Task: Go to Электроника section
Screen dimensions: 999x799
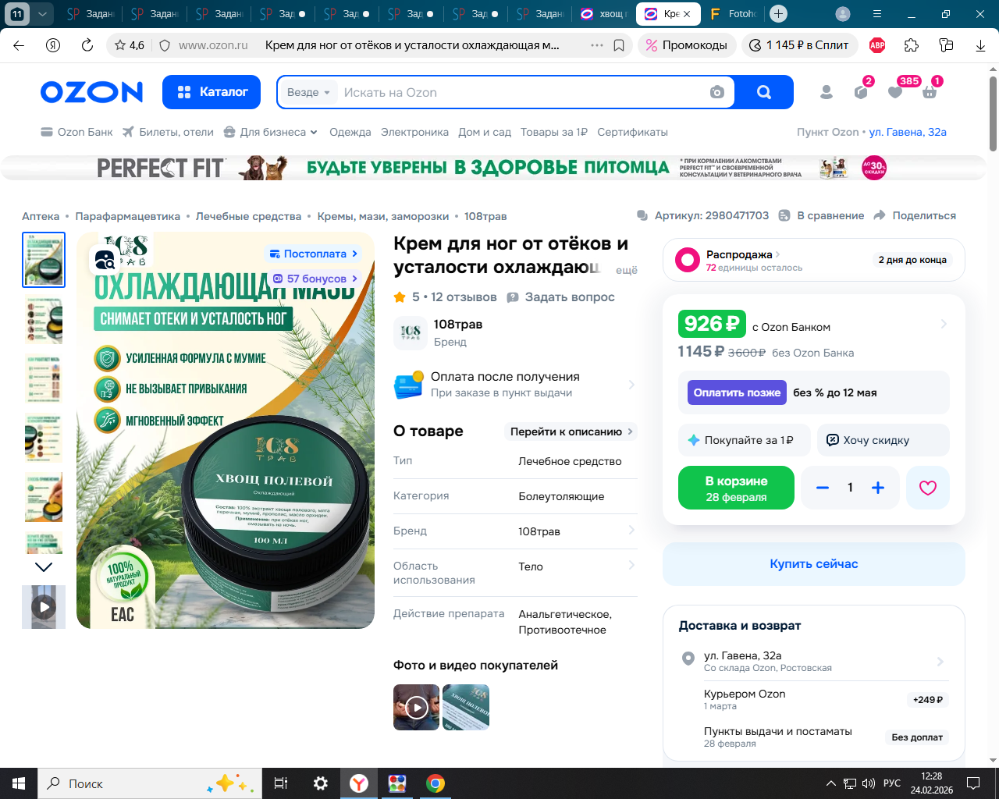Action: [x=414, y=132]
